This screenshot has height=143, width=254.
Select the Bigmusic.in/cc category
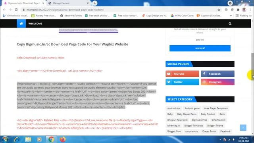pos(200,120)
